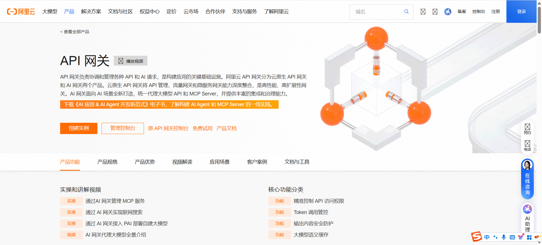Open AI 网关代理大模型全景介绍 video link
Image resolution: width=542 pixels, height=245 pixels.
click(116, 235)
